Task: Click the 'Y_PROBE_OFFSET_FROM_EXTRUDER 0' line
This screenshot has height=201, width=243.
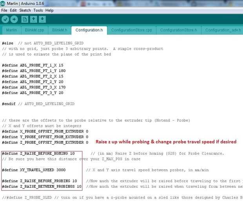Action: click(x=45, y=137)
